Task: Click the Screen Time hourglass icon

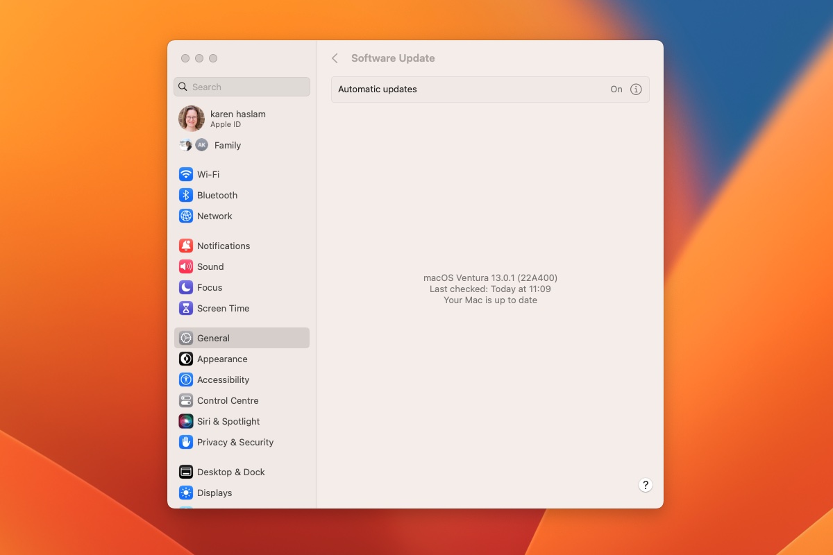Action: click(185, 308)
